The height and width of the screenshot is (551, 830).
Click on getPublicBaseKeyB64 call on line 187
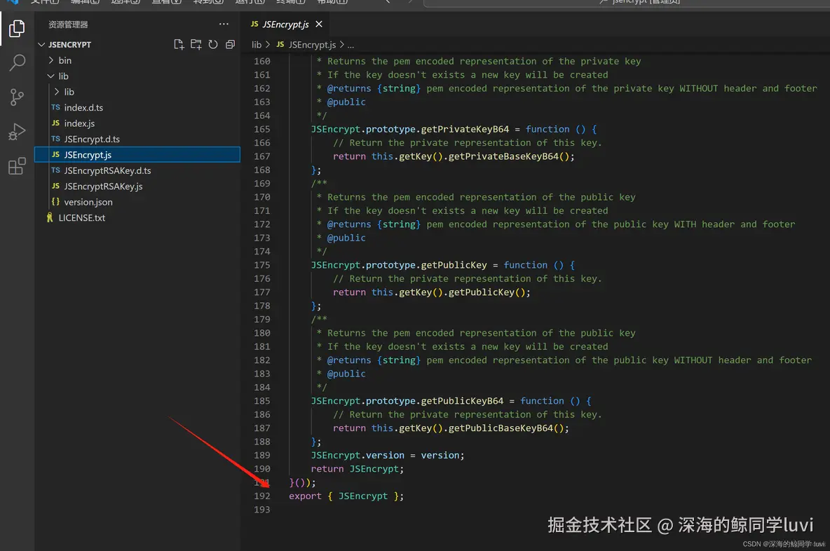tap(501, 428)
